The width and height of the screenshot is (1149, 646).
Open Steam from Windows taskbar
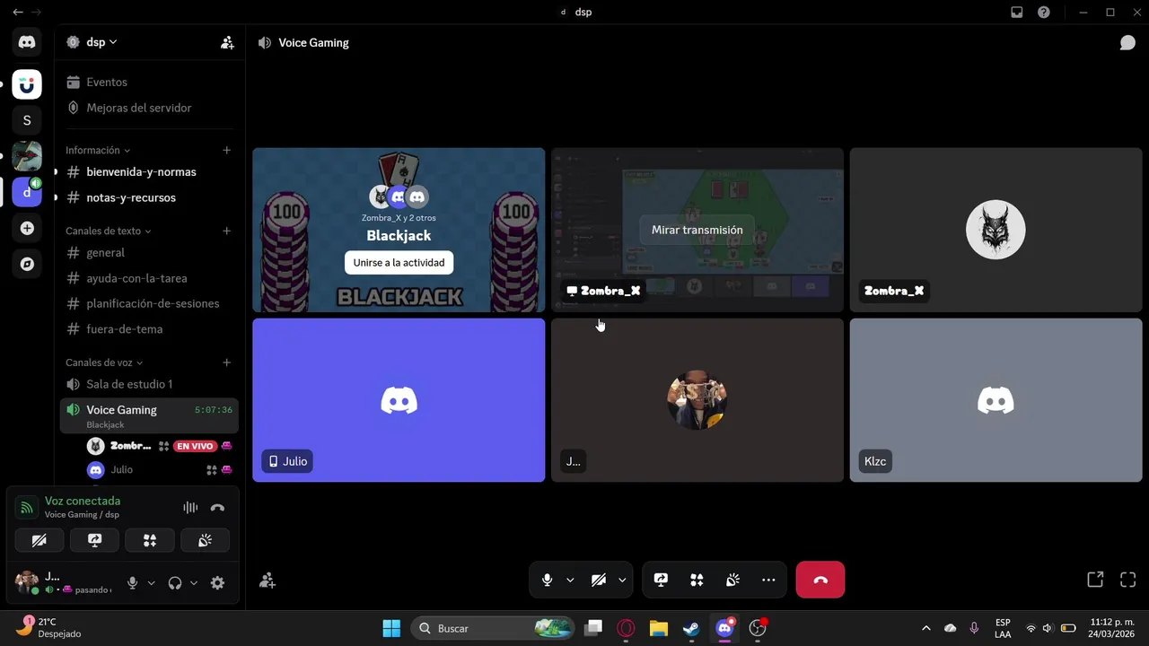click(x=691, y=628)
